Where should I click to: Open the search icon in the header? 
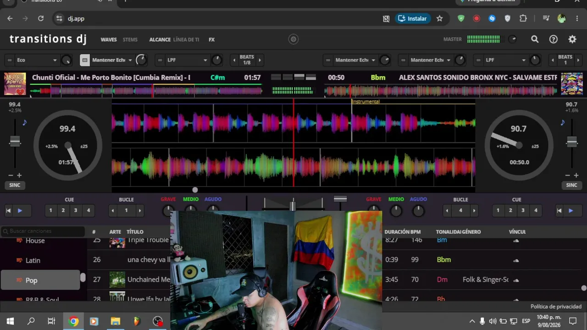click(x=535, y=39)
